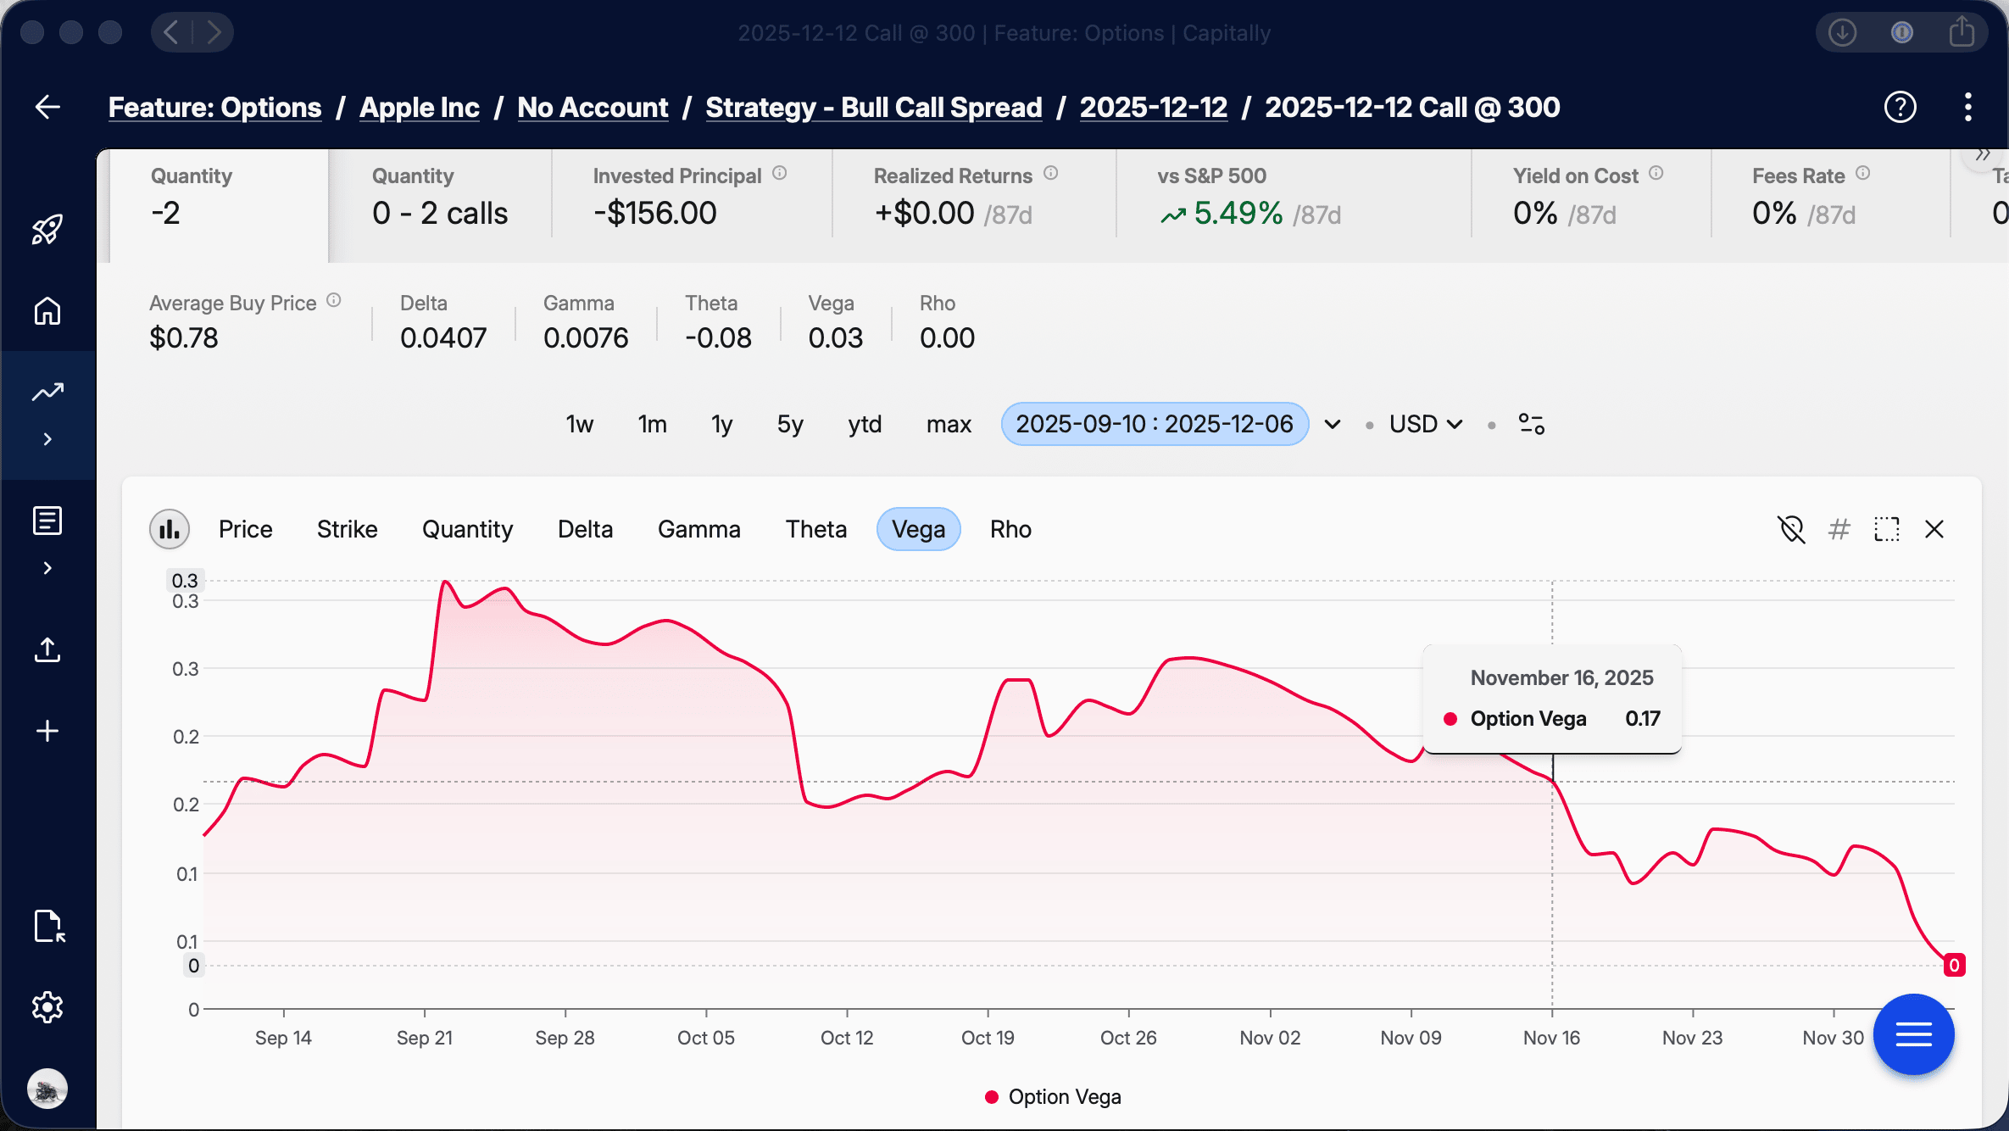Screen dimensions: 2009x1131
Task: Open the portfolio trend chart sidebar icon
Action: tap(47, 391)
